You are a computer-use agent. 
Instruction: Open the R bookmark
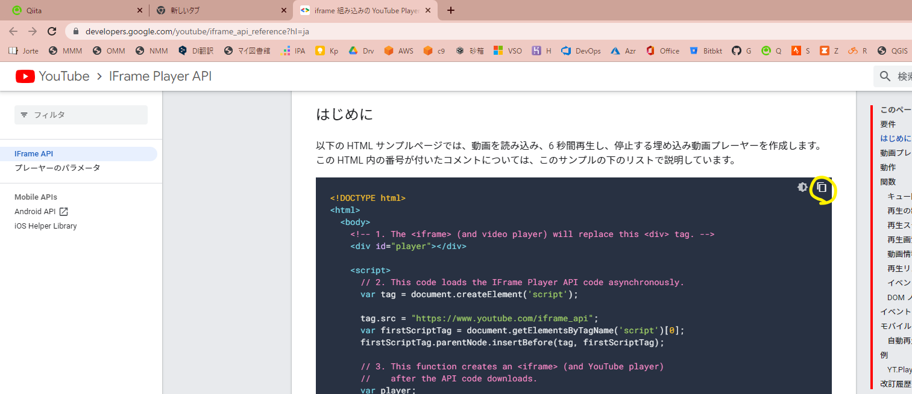point(858,51)
